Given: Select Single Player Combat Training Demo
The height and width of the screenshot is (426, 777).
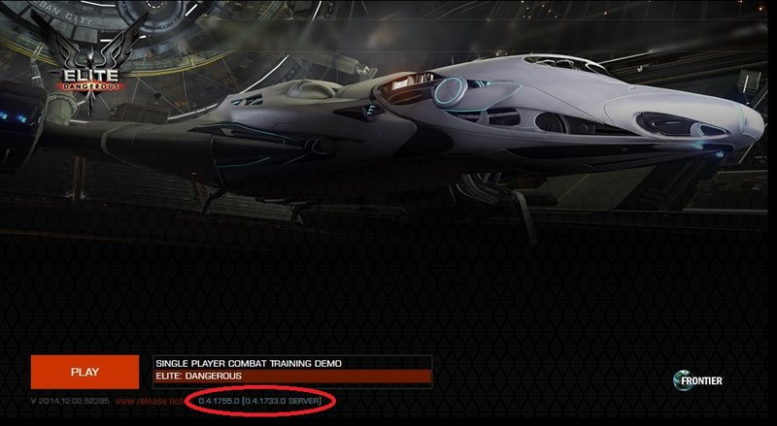Looking at the screenshot, I should (292, 363).
